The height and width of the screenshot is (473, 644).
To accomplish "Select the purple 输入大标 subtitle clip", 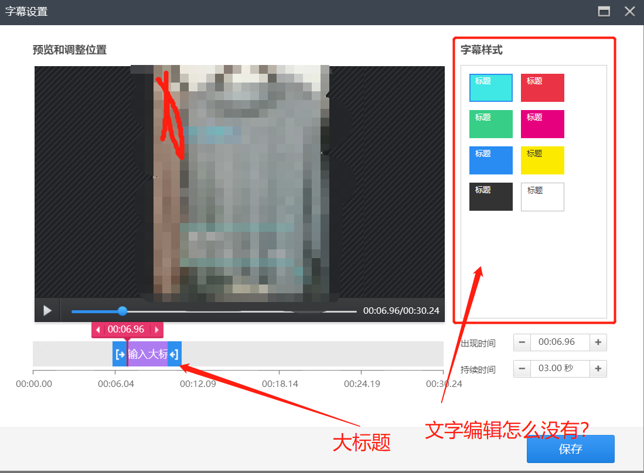I will pyautogui.click(x=148, y=354).
